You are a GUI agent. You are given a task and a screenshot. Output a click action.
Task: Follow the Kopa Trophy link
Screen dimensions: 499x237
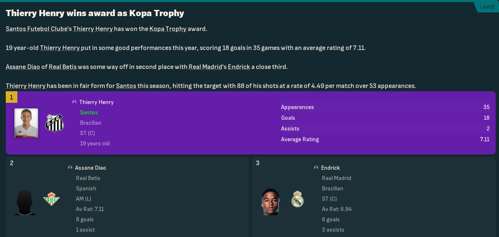tap(168, 29)
